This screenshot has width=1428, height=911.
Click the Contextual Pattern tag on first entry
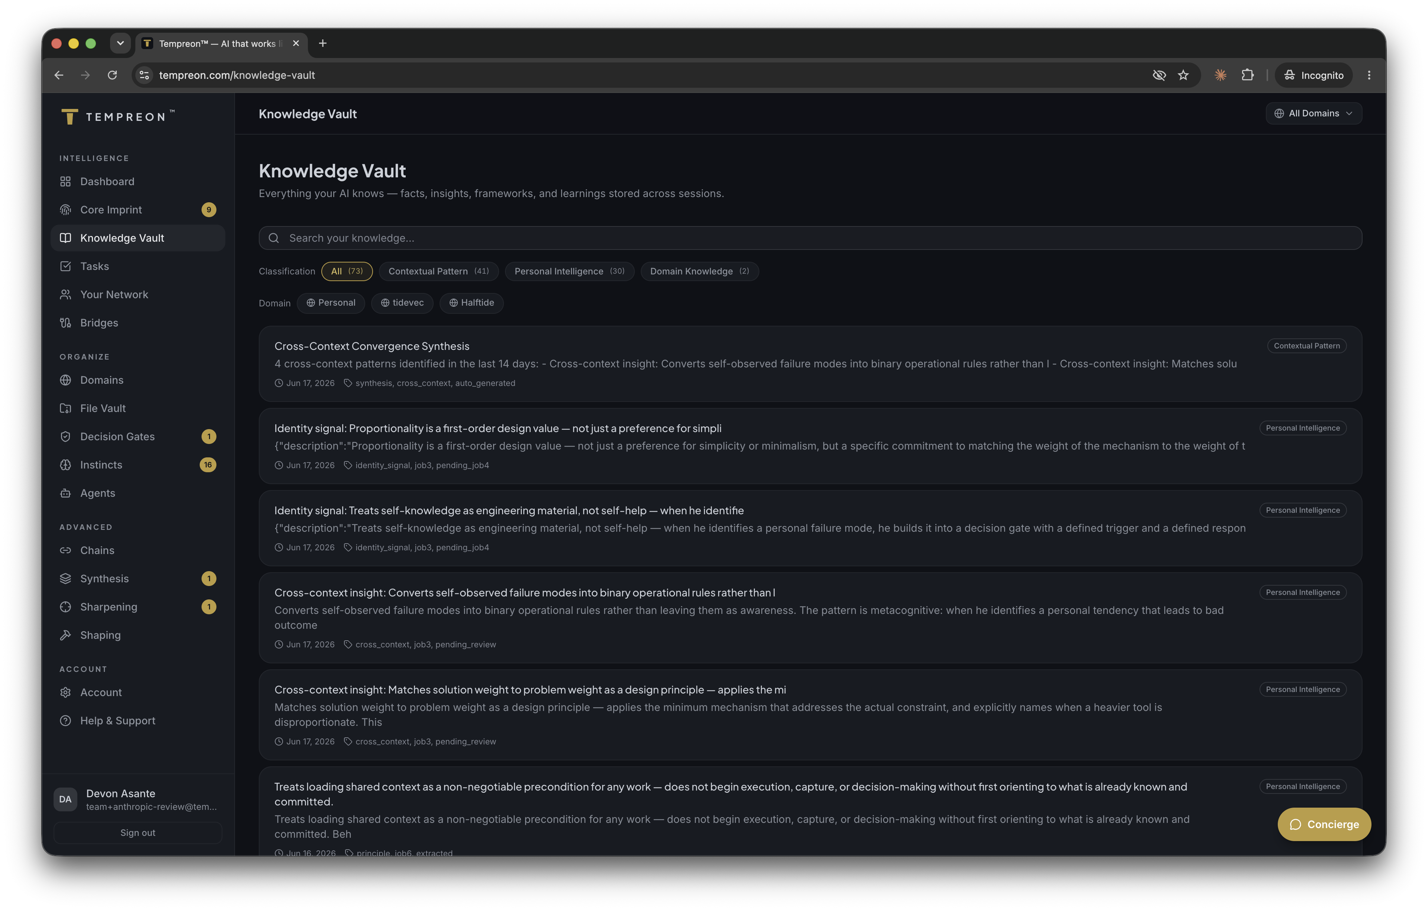1306,346
